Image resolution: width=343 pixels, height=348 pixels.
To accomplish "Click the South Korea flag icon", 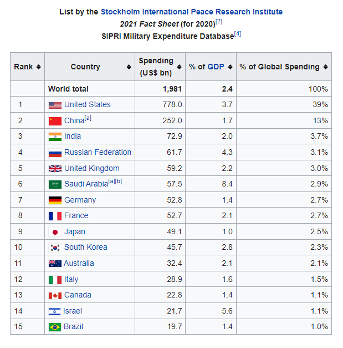I will pyautogui.click(x=55, y=248).
